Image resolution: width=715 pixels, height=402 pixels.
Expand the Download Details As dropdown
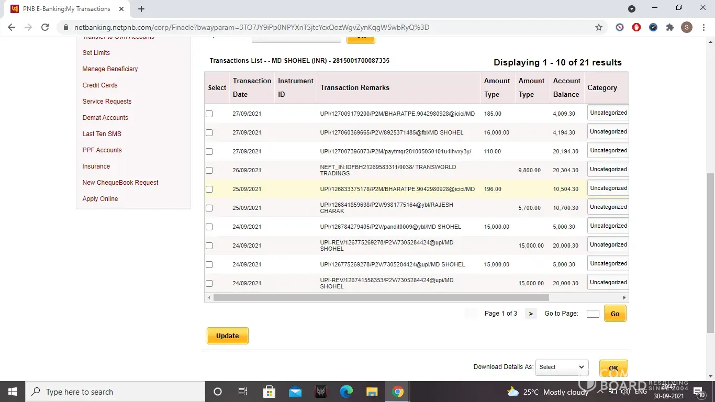(x=562, y=367)
